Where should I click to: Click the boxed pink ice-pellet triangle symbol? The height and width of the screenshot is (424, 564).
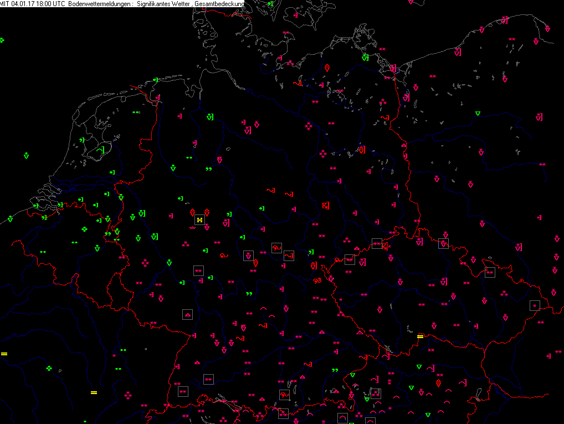pyautogui.click(x=187, y=315)
